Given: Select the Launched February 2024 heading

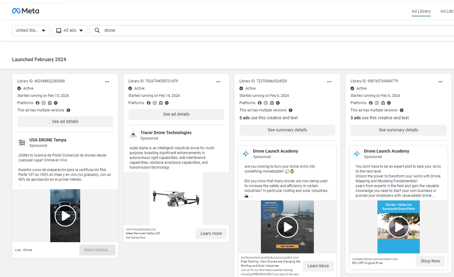Looking at the screenshot, I should pos(39,59).
